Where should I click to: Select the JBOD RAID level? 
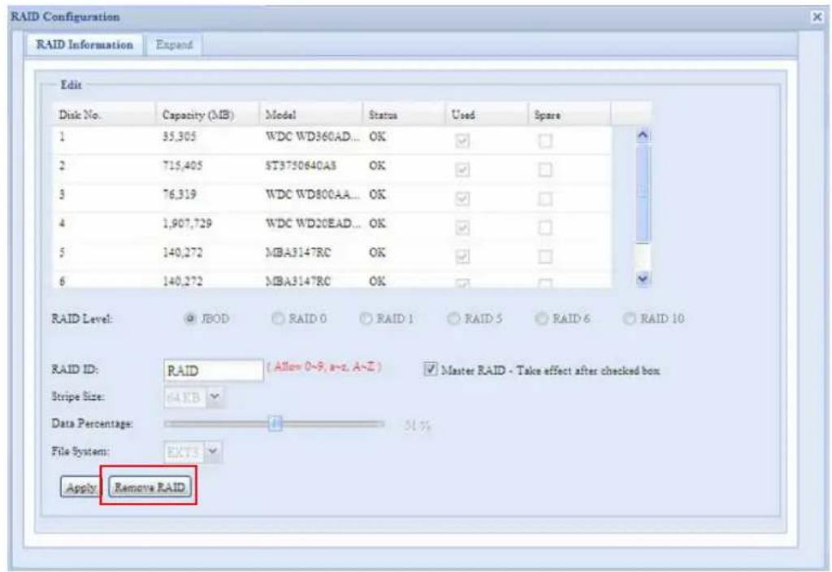(189, 318)
